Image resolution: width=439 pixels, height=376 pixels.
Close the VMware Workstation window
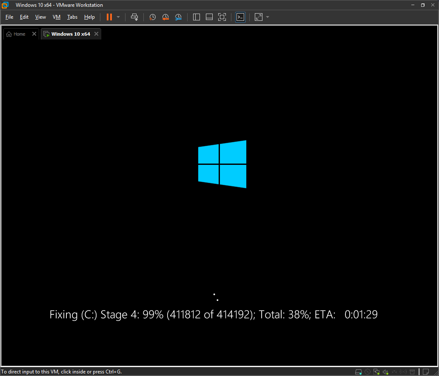[x=433, y=5]
